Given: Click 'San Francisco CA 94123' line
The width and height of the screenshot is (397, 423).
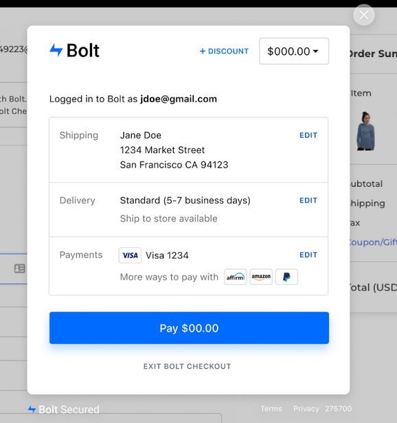Looking at the screenshot, I should [174, 165].
